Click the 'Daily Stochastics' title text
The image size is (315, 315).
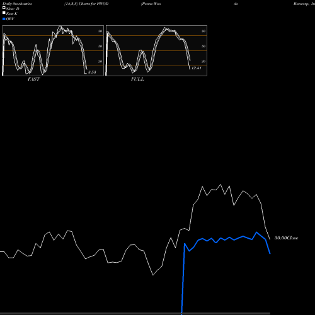point(17,4)
